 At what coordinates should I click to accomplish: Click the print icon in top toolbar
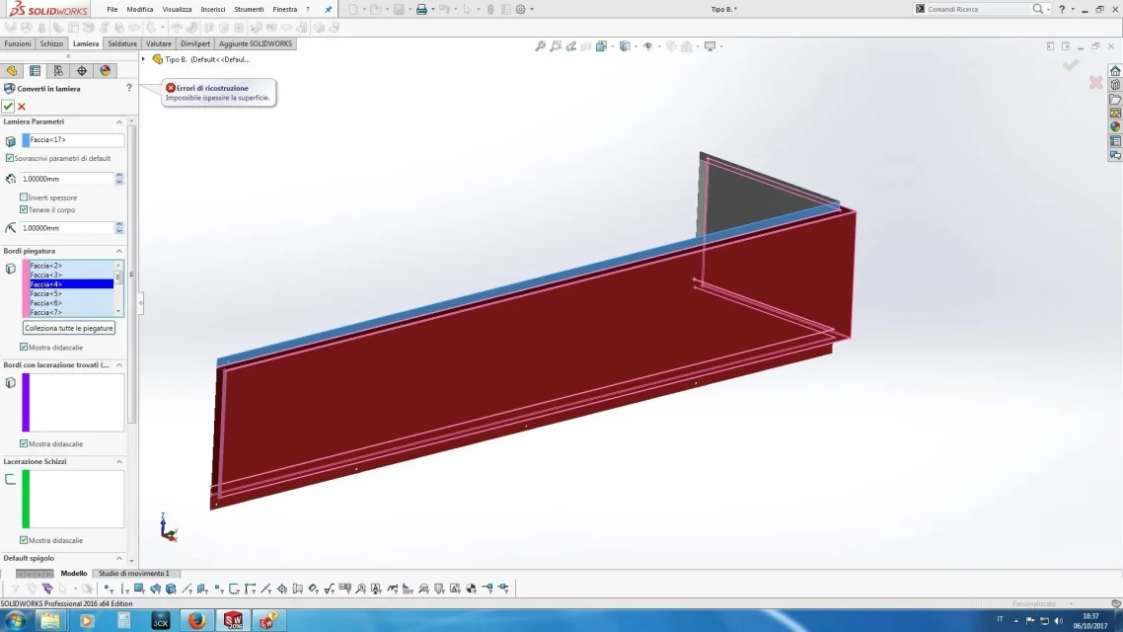(421, 9)
